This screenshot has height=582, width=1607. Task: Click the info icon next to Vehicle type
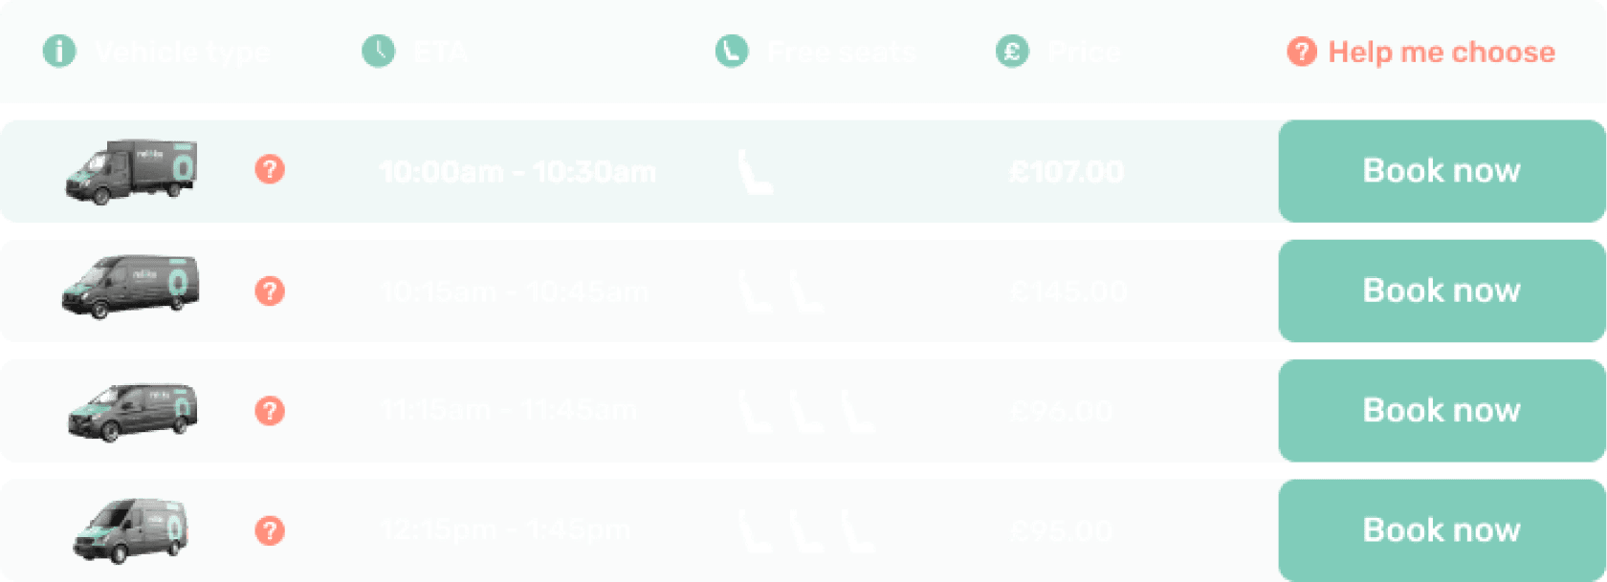59,53
